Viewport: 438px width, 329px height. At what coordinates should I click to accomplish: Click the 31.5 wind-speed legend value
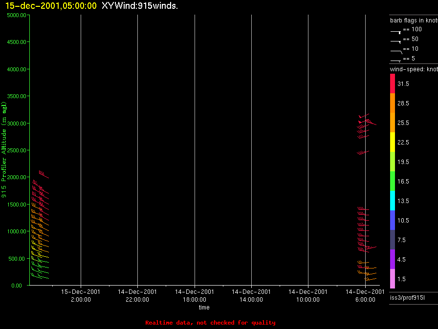[x=403, y=83]
